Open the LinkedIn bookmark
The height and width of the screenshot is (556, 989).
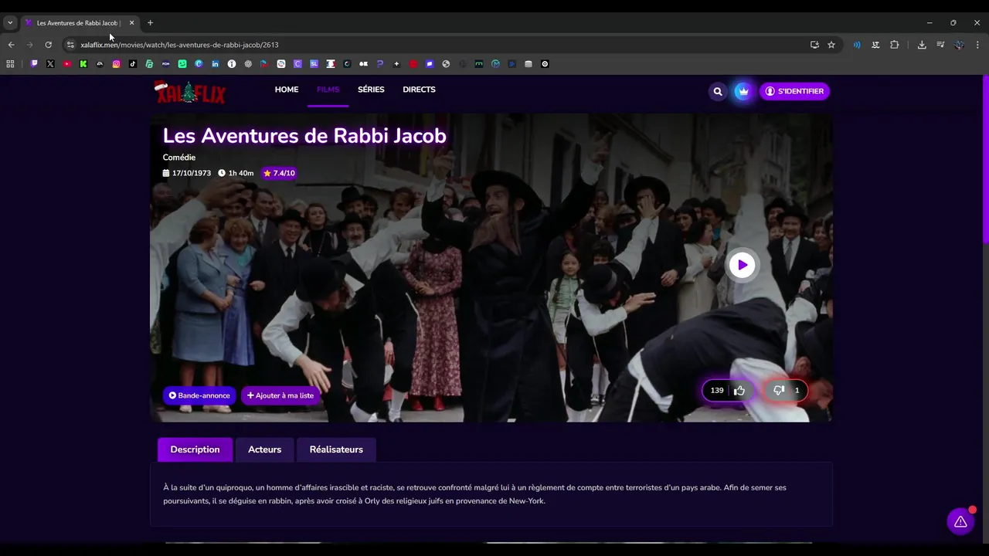(x=216, y=64)
